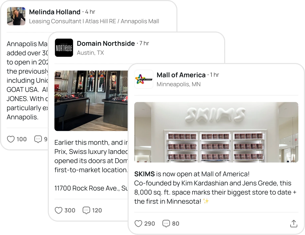The width and height of the screenshot is (305, 235).
Task: View the Domain Northside store interior photo
Action: coord(91,101)
